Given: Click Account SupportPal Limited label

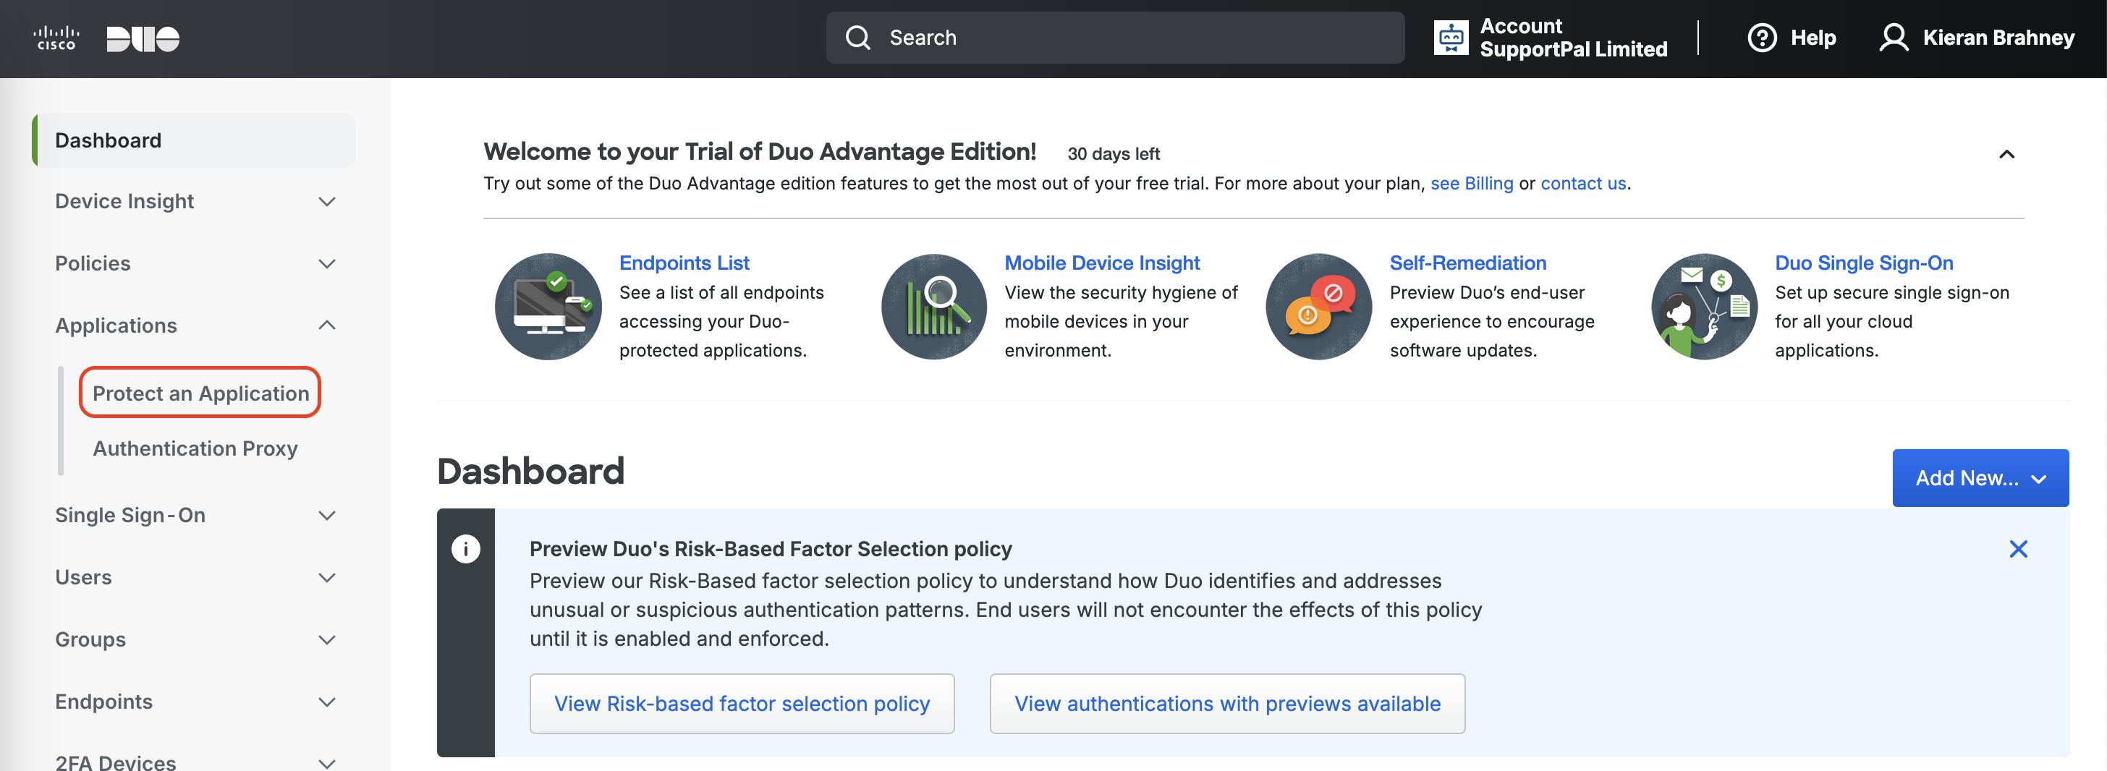Looking at the screenshot, I should tap(1573, 38).
